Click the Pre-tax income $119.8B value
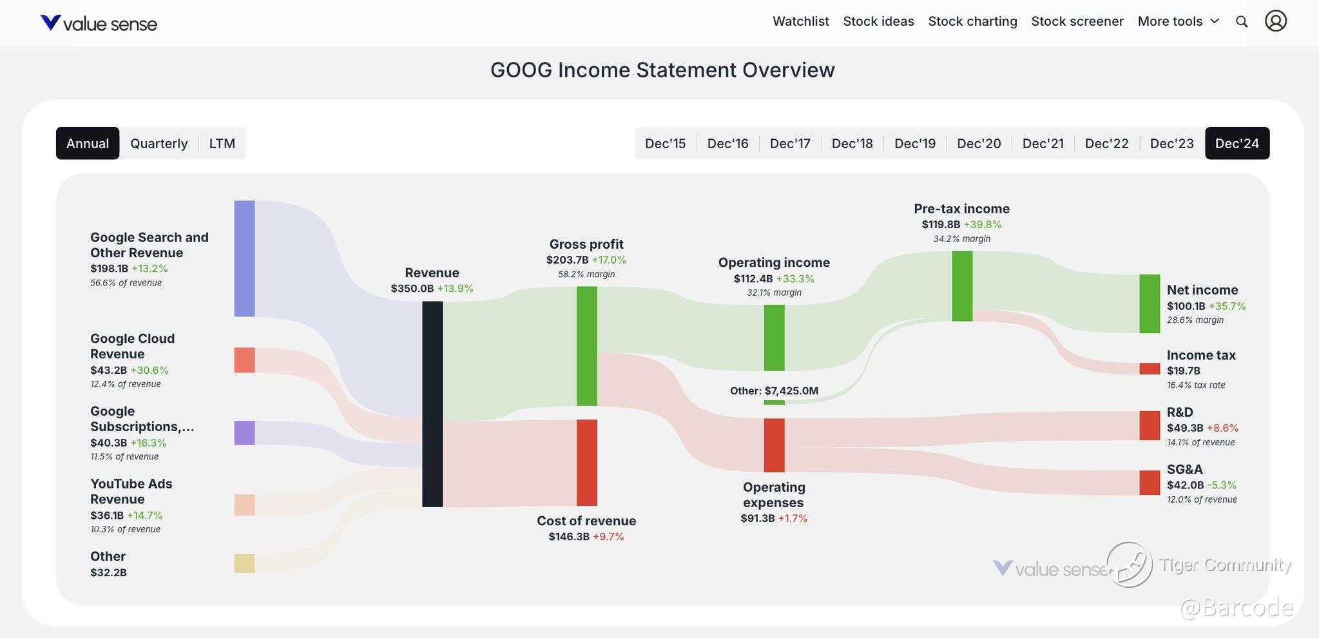The height and width of the screenshot is (638, 1319). pyautogui.click(x=941, y=224)
